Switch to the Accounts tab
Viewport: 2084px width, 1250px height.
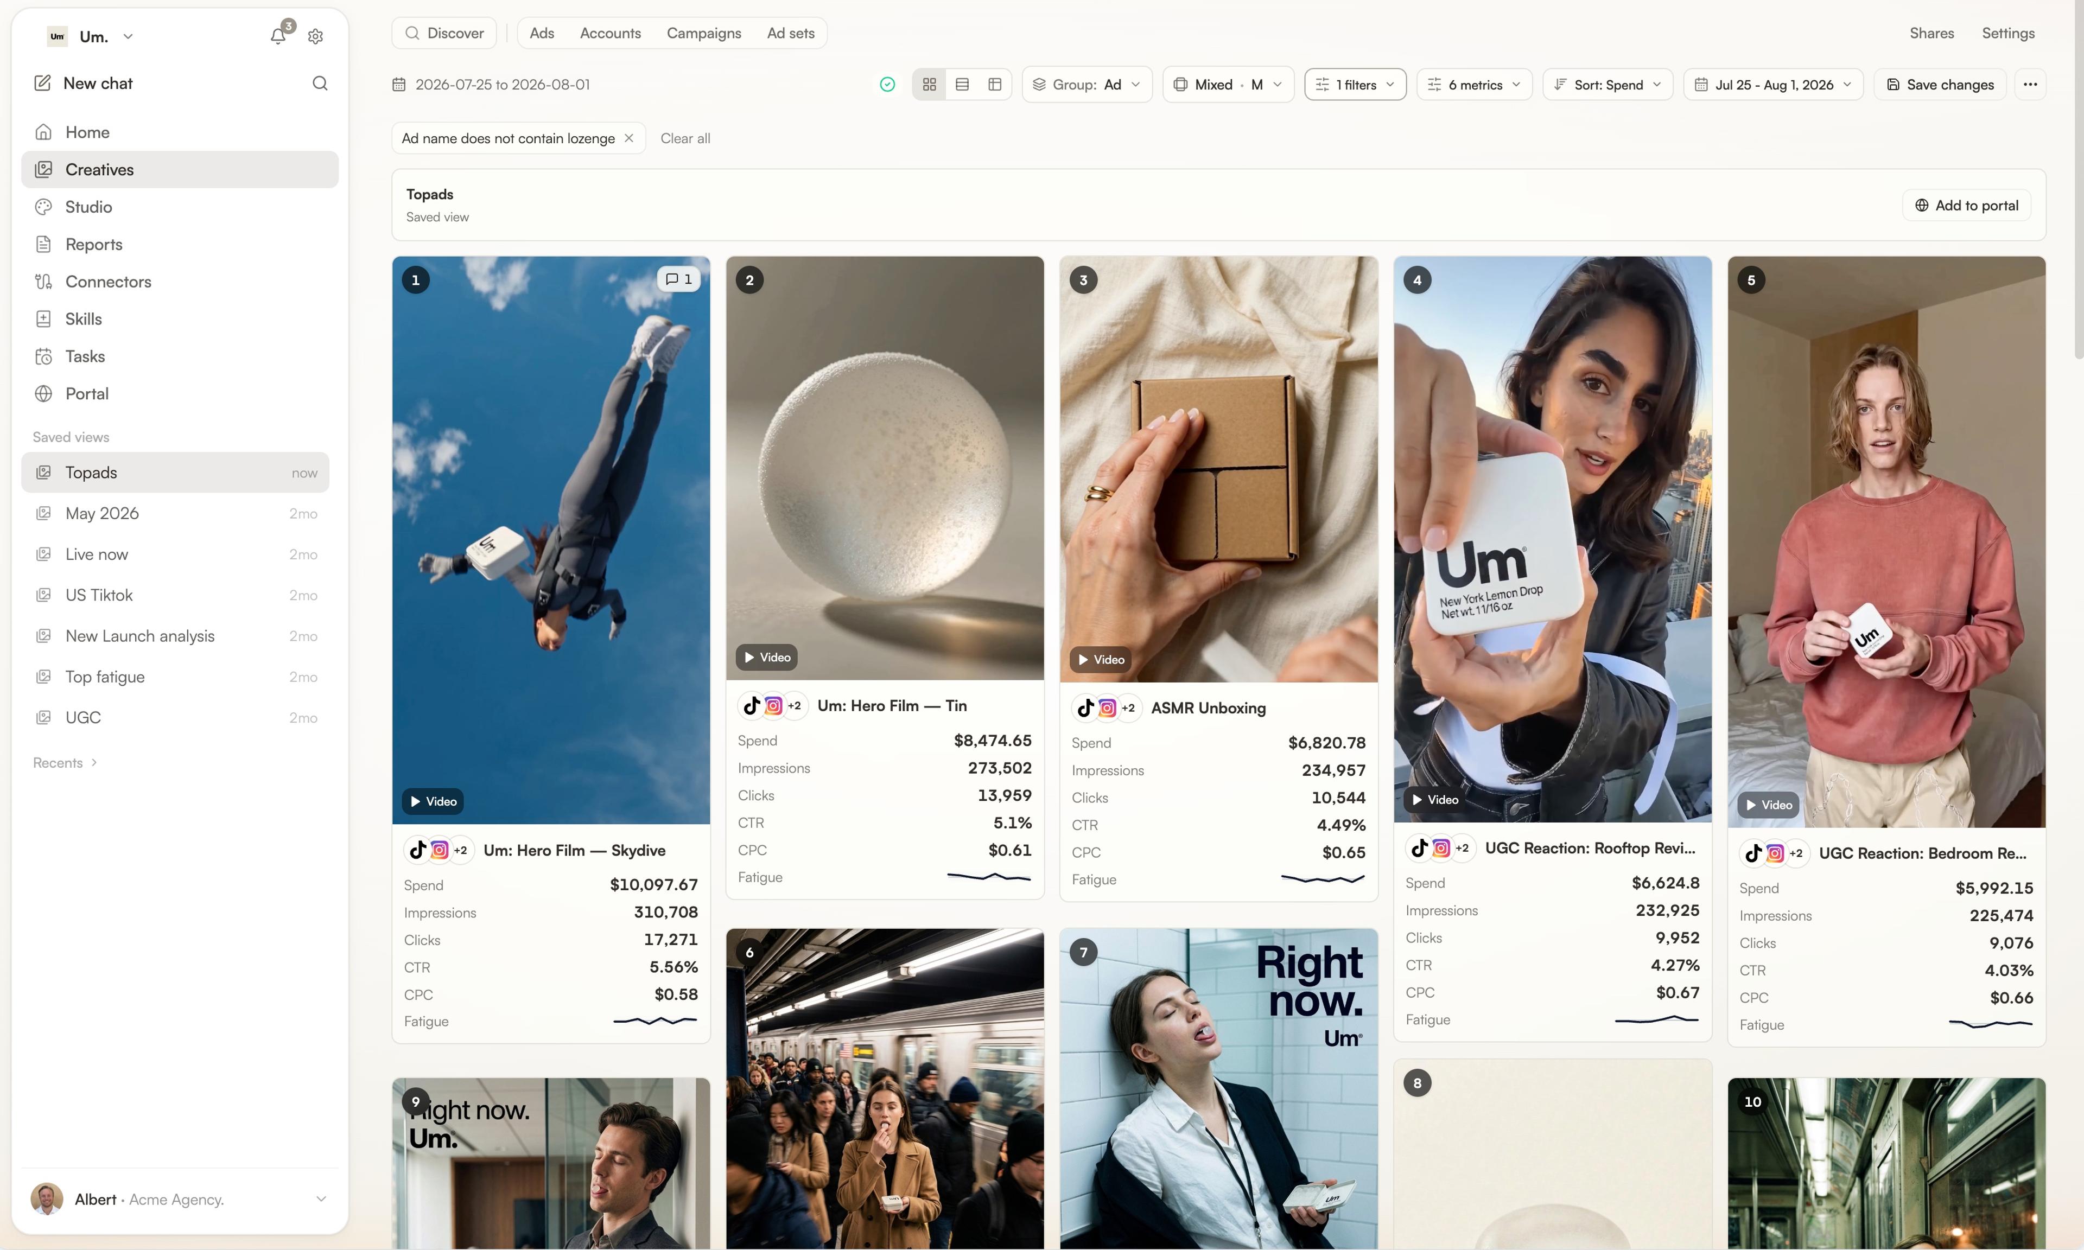pyautogui.click(x=610, y=33)
